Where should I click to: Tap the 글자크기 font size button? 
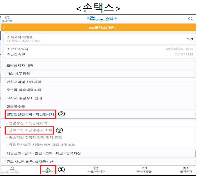pyautogui.click(x=186, y=170)
